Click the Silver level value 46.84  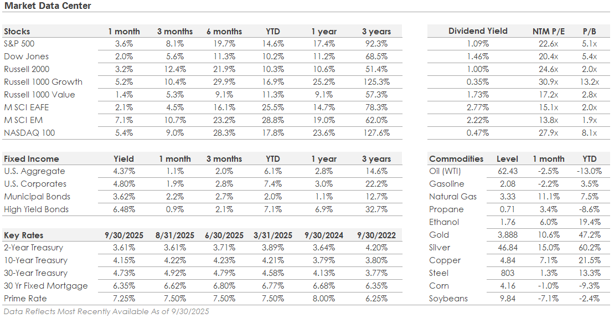508,248
